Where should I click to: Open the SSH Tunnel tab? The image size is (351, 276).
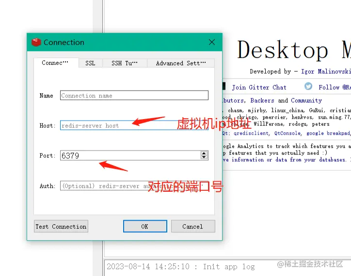point(125,63)
